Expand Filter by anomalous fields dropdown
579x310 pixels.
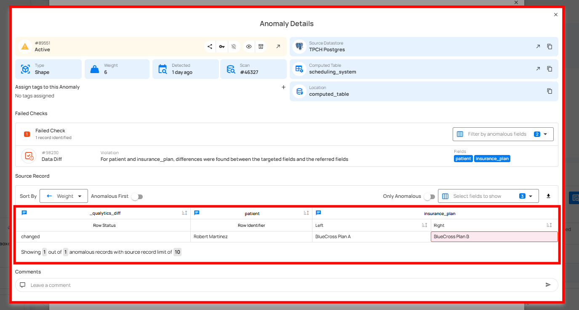[x=503, y=134]
